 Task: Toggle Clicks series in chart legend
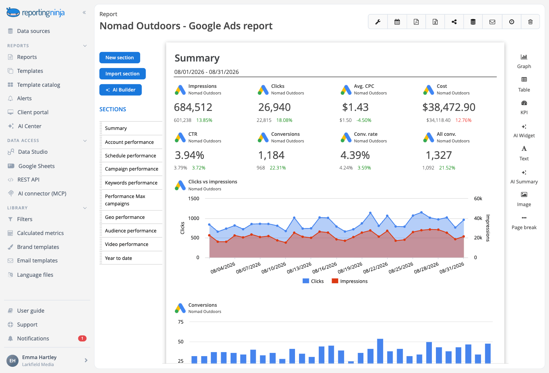313,281
